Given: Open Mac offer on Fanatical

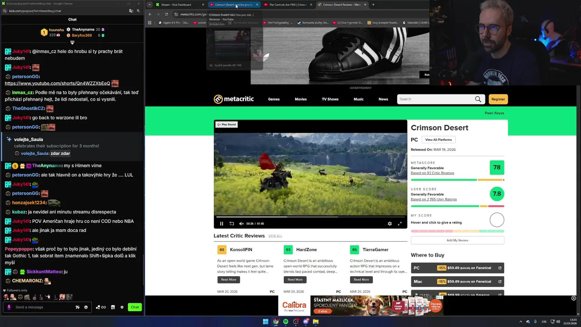Looking at the screenshot, I should coord(458,282).
